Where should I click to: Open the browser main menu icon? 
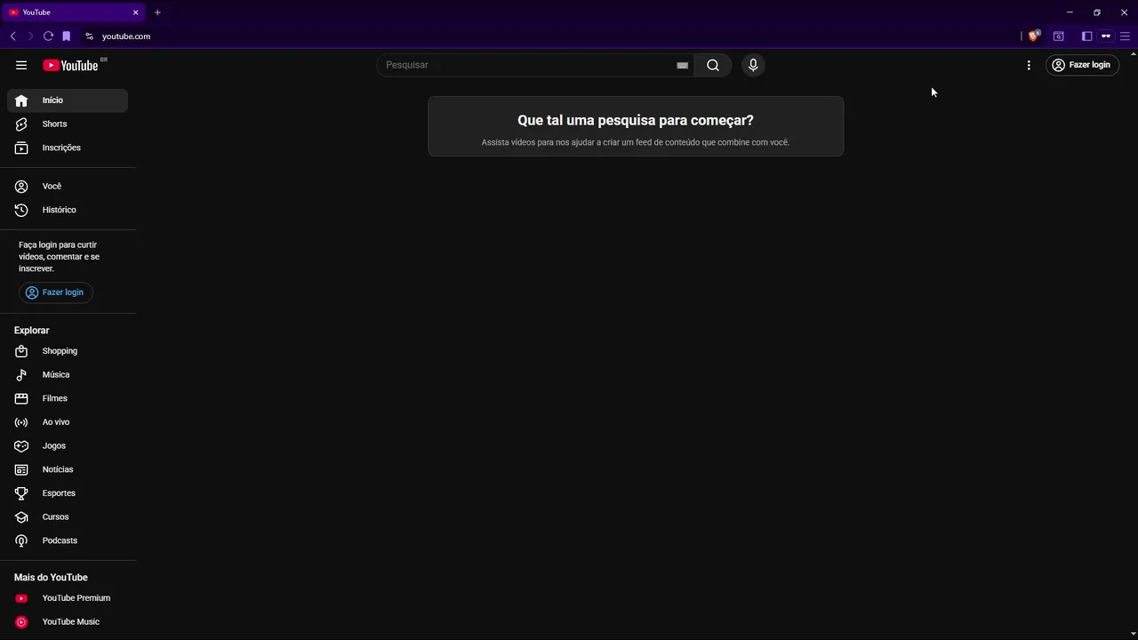pos(1125,36)
